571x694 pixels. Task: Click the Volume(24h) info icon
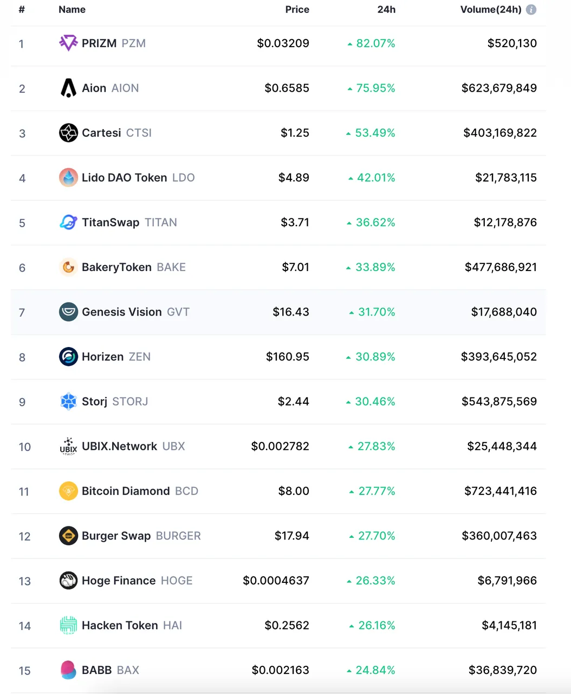[531, 10]
